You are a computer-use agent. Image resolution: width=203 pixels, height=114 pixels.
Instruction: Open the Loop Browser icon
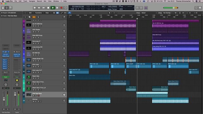tap(196, 8)
